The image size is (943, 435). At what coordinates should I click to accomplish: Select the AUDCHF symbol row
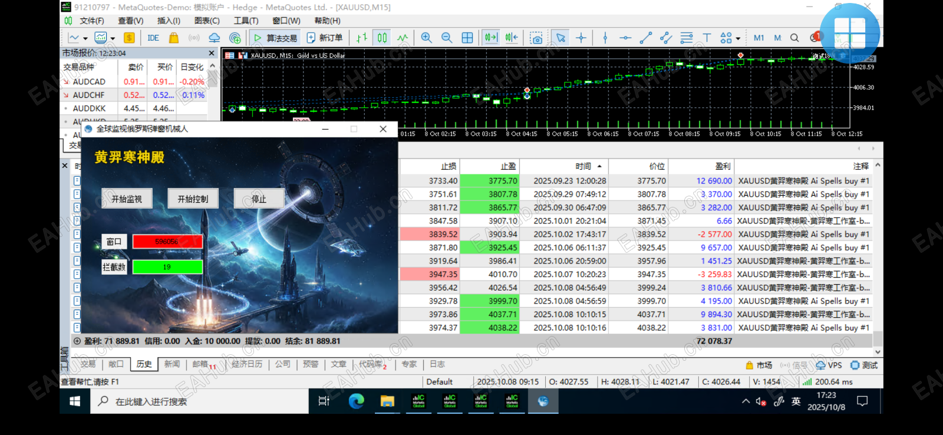click(134, 95)
